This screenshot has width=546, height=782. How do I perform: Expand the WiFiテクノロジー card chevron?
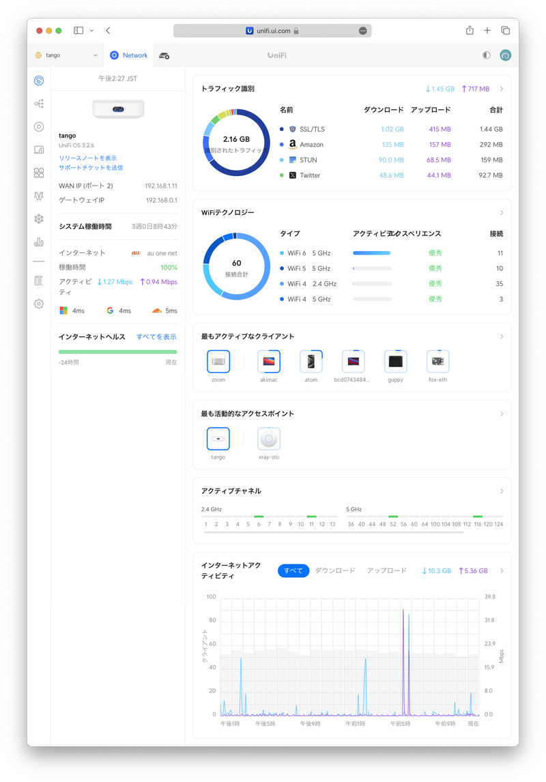(x=502, y=213)
